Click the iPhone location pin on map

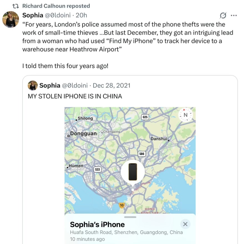point(133,172)
